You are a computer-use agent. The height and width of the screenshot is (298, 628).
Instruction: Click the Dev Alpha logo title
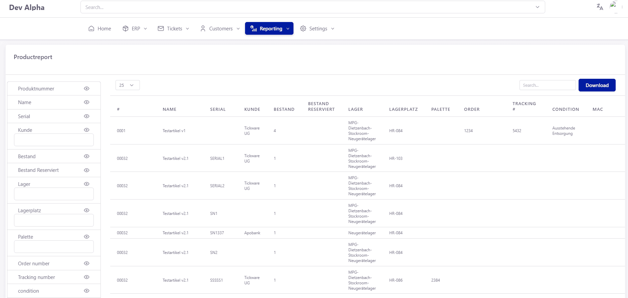[x=27, y=7]
